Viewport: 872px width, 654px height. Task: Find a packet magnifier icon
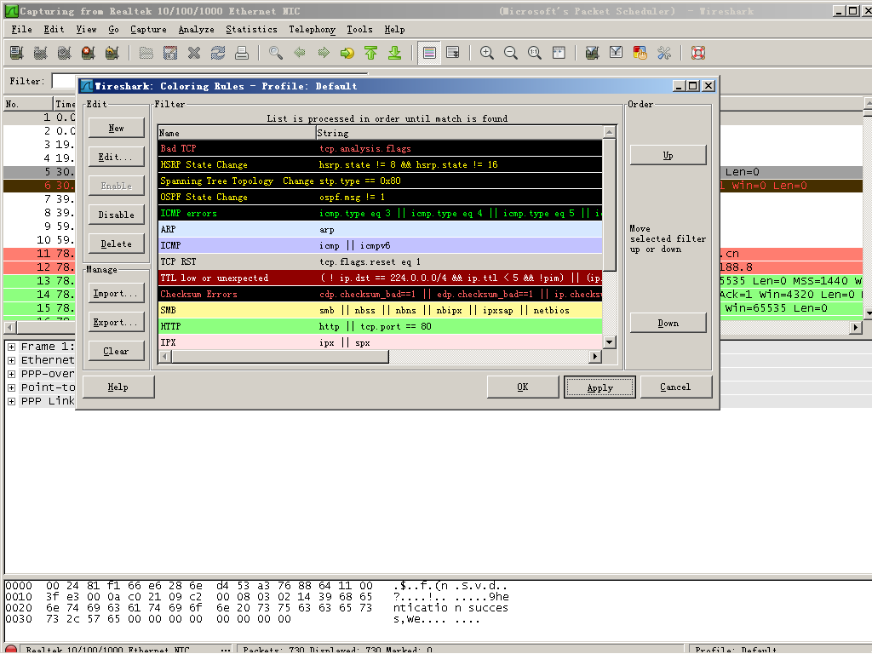coord(275,53)
